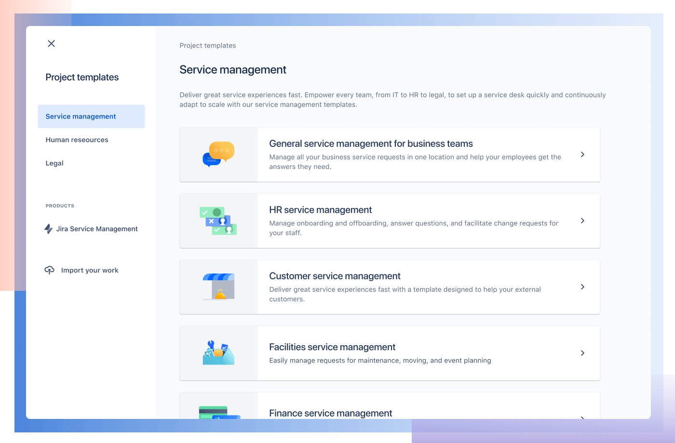Open the Import your work link
The height and width of the screenshot is (443, 675).
click(90, 270)
